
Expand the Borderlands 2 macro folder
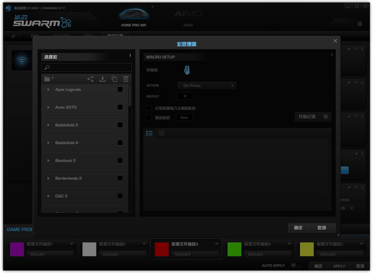pyautogui.click(x=48, y=178)
